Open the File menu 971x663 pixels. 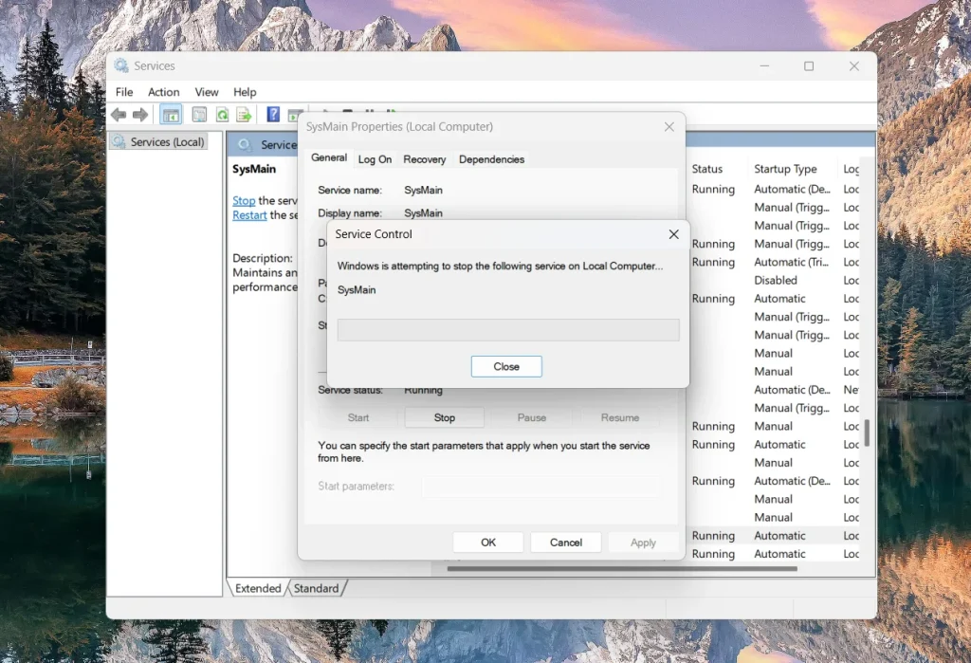[124, 92]
